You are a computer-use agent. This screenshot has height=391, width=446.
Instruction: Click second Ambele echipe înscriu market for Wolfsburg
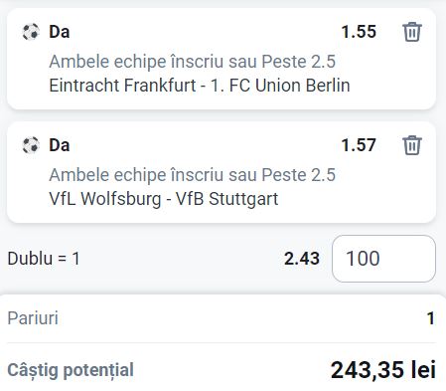click(x=193, y=175)
